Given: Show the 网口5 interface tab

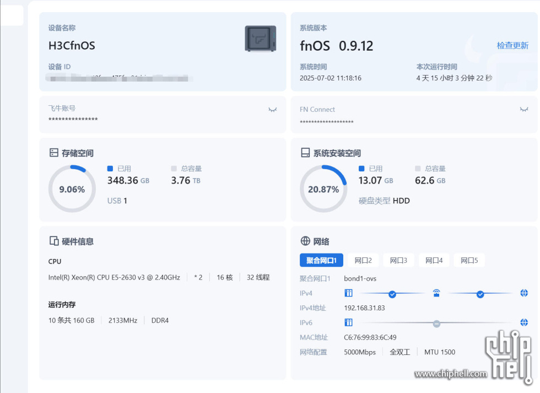Looking at the screenshot, I should (469, 260).
